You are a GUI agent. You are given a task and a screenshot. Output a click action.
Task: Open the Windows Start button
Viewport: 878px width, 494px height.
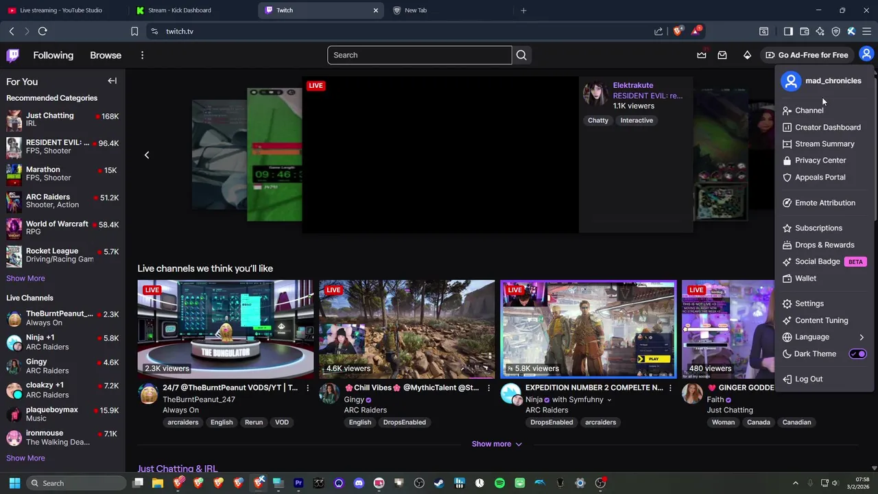coord(14,483)
